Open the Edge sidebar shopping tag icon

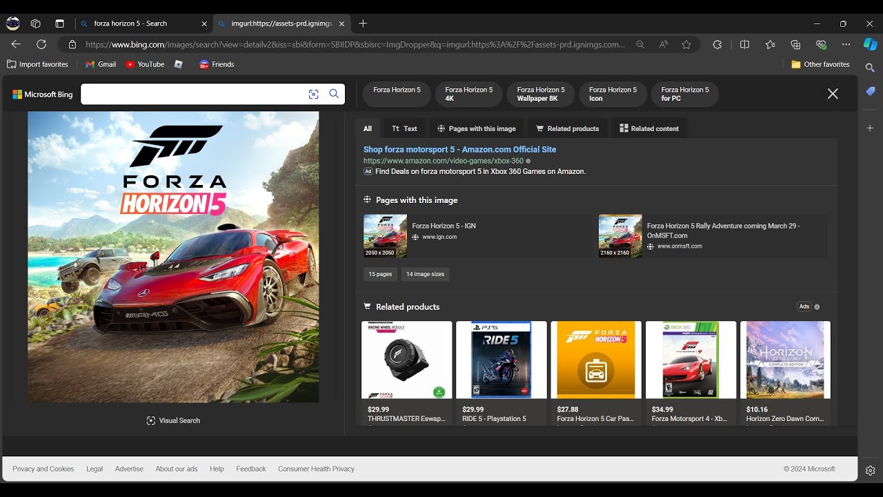tap(871, 91)
